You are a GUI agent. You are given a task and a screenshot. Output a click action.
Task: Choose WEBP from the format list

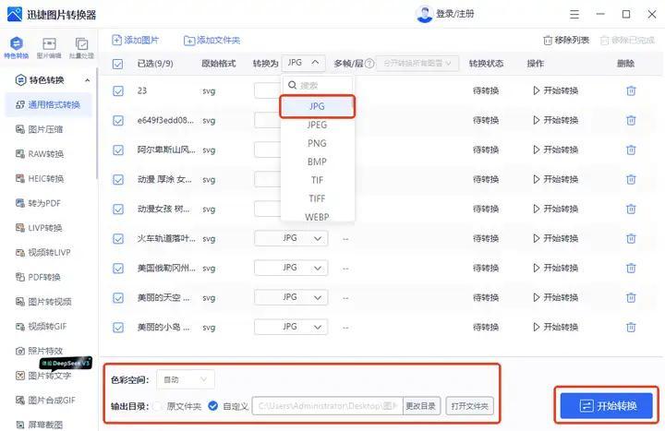pyautogui.click(x=317, y=217)
